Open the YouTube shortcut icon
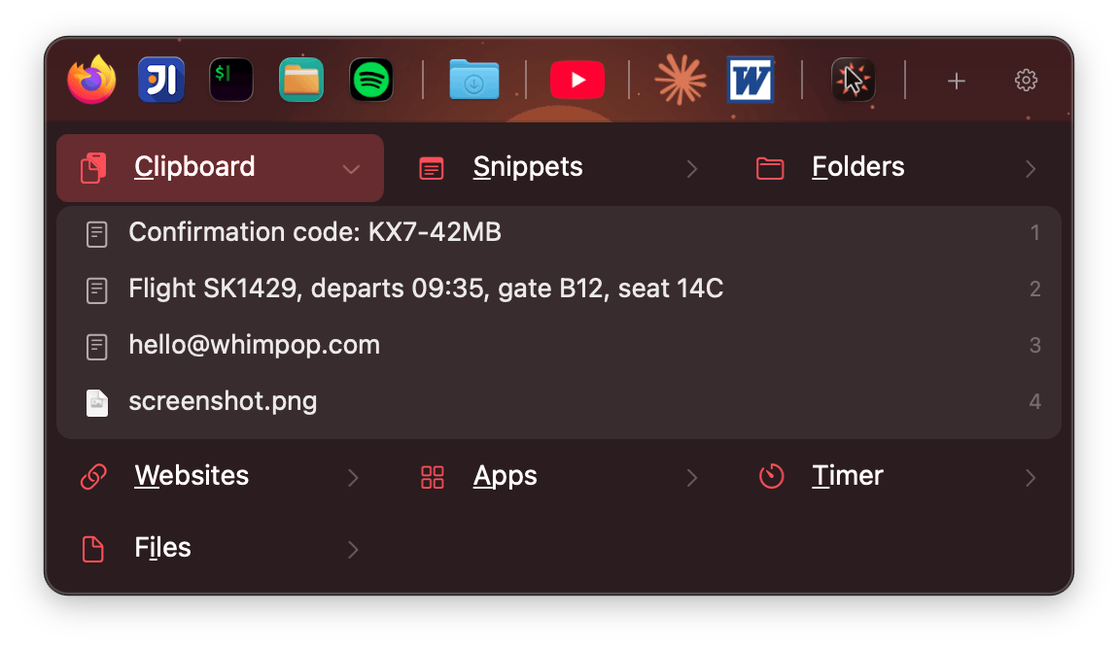 tap(577, 80)
